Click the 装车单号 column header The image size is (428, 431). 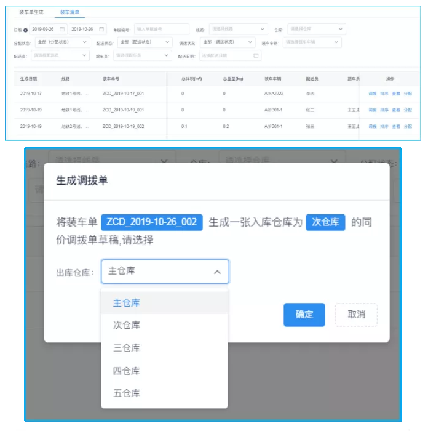(111, 79)
